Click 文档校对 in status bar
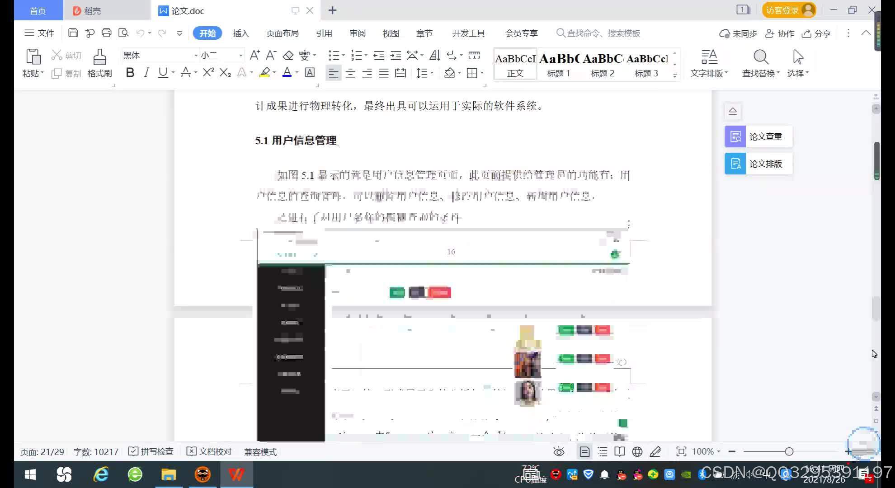The width and height of the screenshot is (895, 488). [209, 451]
